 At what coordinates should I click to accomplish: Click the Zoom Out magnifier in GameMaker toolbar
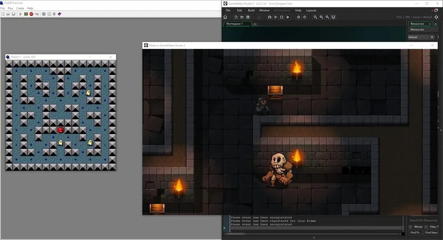tap(315, 17)
